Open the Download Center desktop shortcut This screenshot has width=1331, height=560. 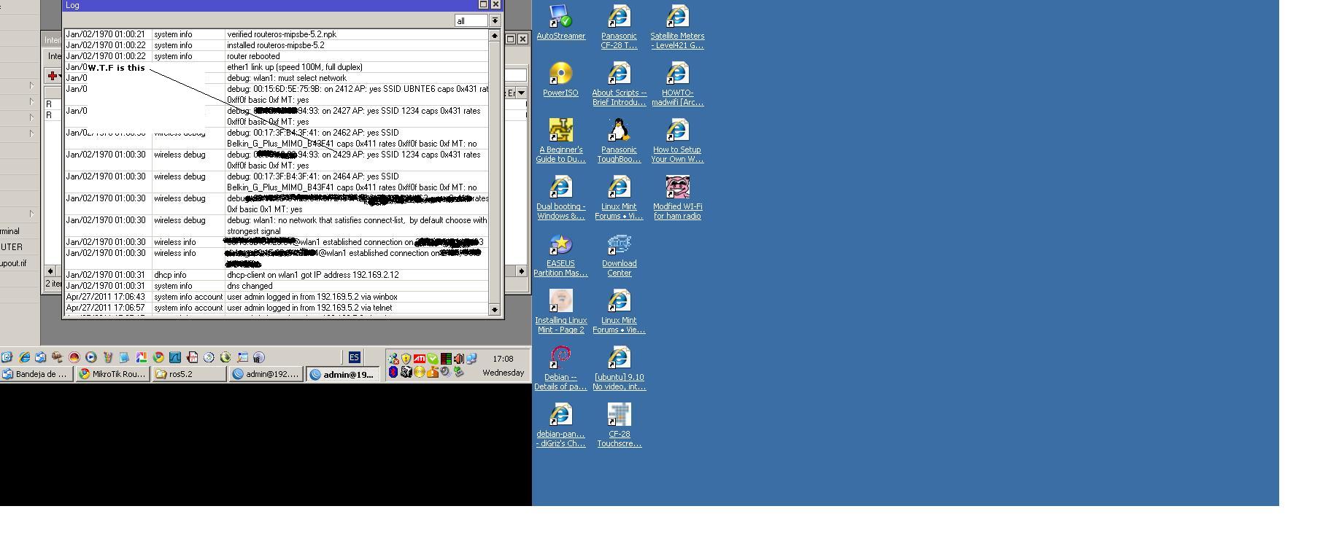click(619, 254)
